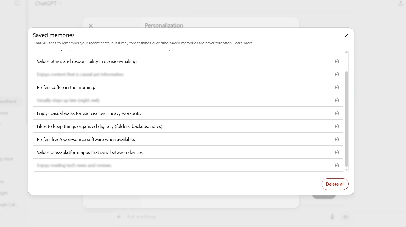
Task: Click trash icon below the ethics memory row
Action: click(x=337, y=74)
